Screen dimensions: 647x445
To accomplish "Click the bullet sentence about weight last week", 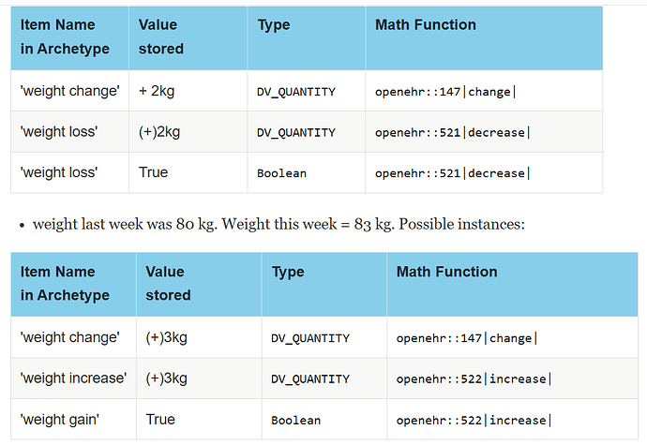I will pyautogui.click(x=278, y=224).
